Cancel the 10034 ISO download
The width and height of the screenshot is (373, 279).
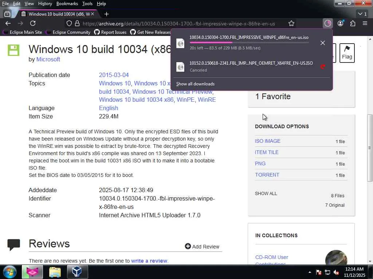point(323,43)
